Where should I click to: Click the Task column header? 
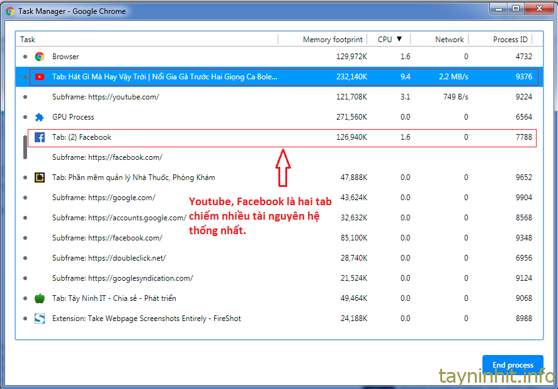pos(28,39)
